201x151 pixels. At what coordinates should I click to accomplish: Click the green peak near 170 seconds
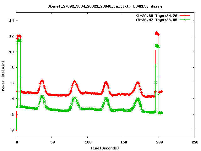point(137,99)
